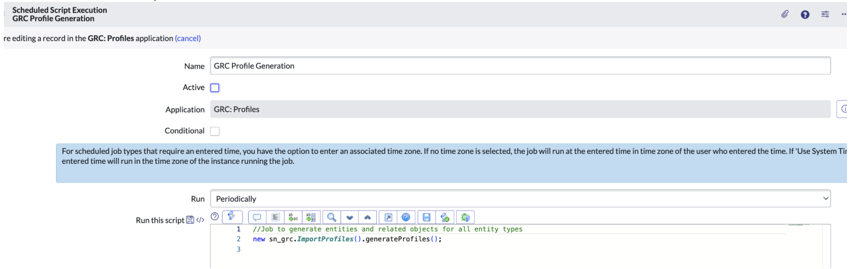Click into the Name input field
This screenshot has width=849, height=269.
520,66
